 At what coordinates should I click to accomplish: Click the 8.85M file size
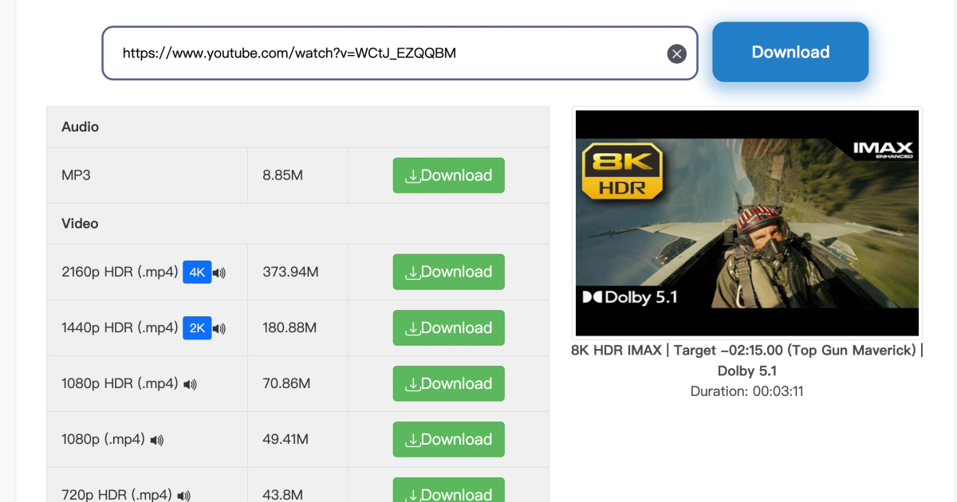pyautogui.click(x=282, y=175)
